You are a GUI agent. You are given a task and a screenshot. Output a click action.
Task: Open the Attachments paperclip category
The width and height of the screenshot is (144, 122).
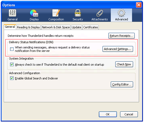(100, 15)
